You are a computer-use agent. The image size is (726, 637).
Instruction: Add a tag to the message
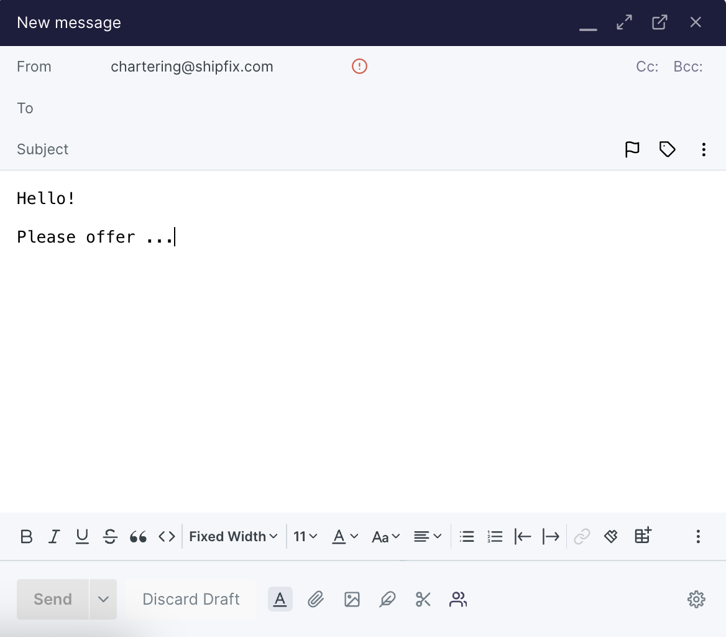pyautogui.click(x=667, y=149)
